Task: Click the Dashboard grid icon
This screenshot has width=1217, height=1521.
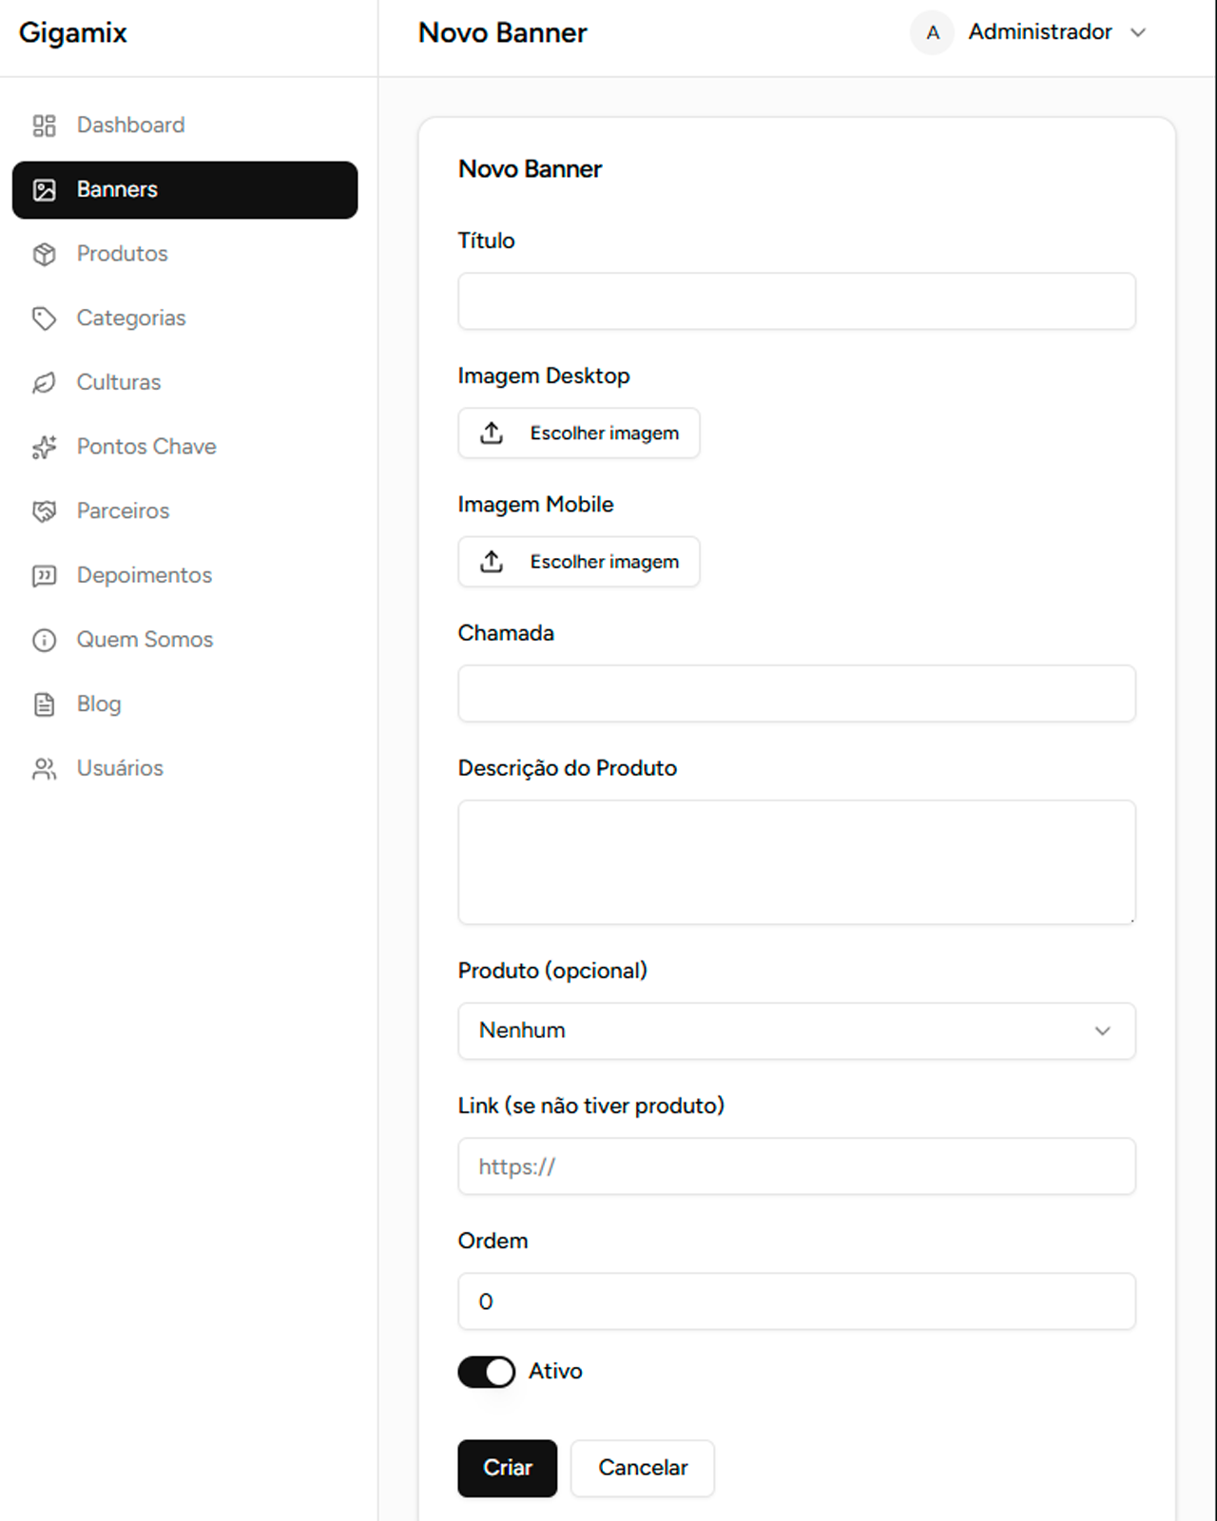Action: (44, 125)
